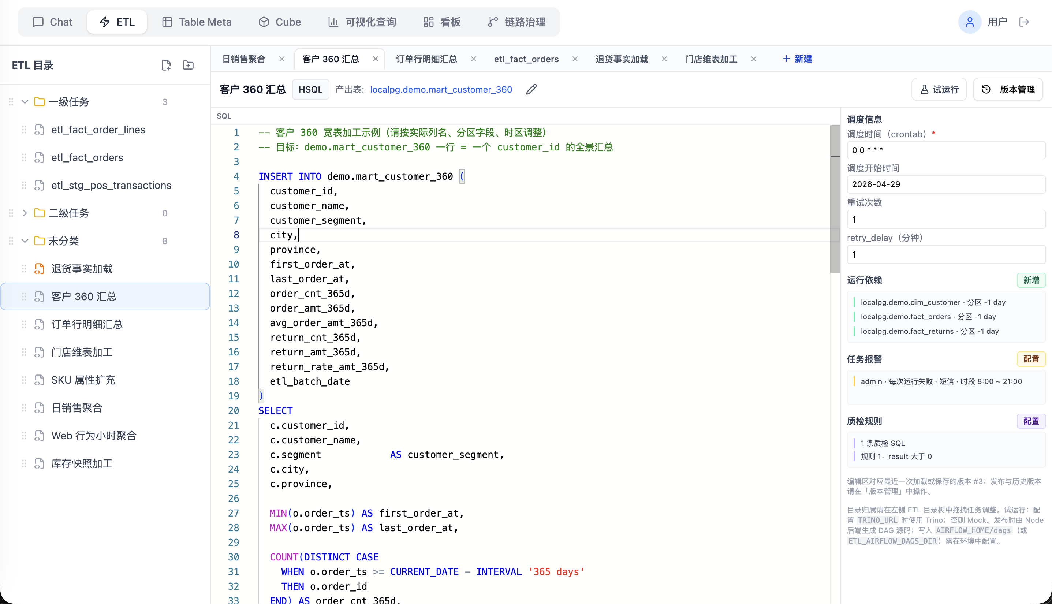
Task: Open the 可视化查询 tab
Action: click(x=362, y=22)
